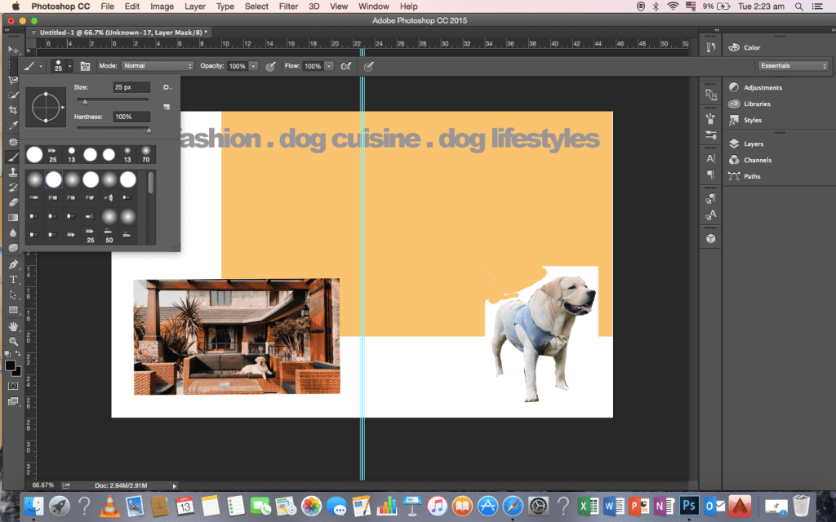
Task: Select the Pen tool
Action: (13, 264)
